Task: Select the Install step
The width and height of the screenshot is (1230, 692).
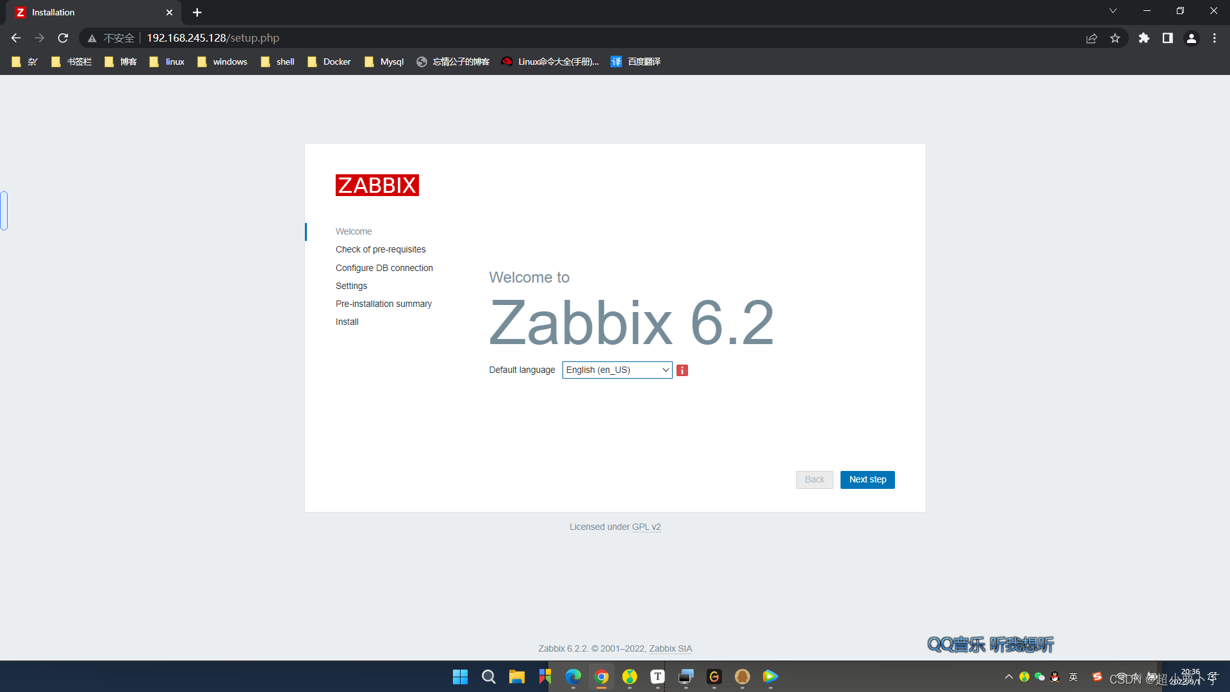Action: pyautogui.click(x=347, y=322)
